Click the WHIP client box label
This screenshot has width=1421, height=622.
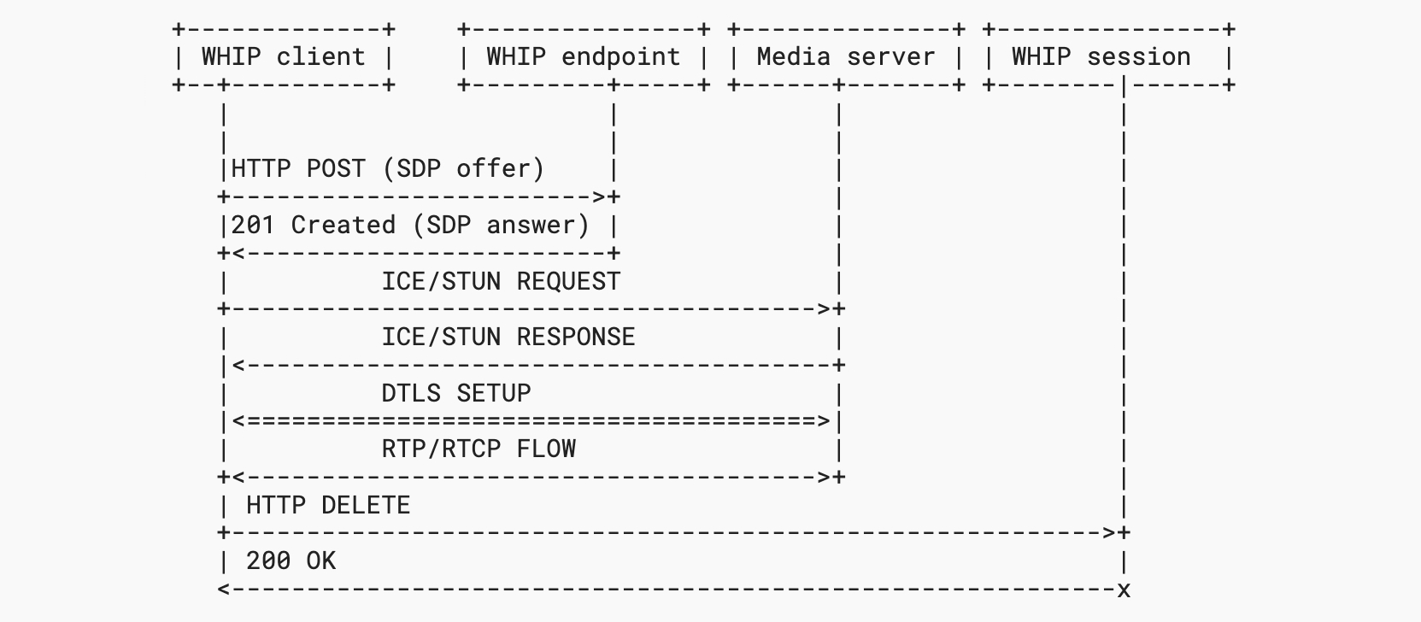(x=283, y=57)
